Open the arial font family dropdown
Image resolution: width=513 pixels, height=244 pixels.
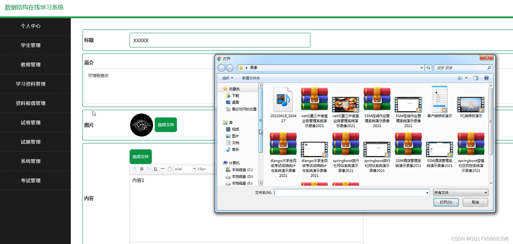pos(184,169)
